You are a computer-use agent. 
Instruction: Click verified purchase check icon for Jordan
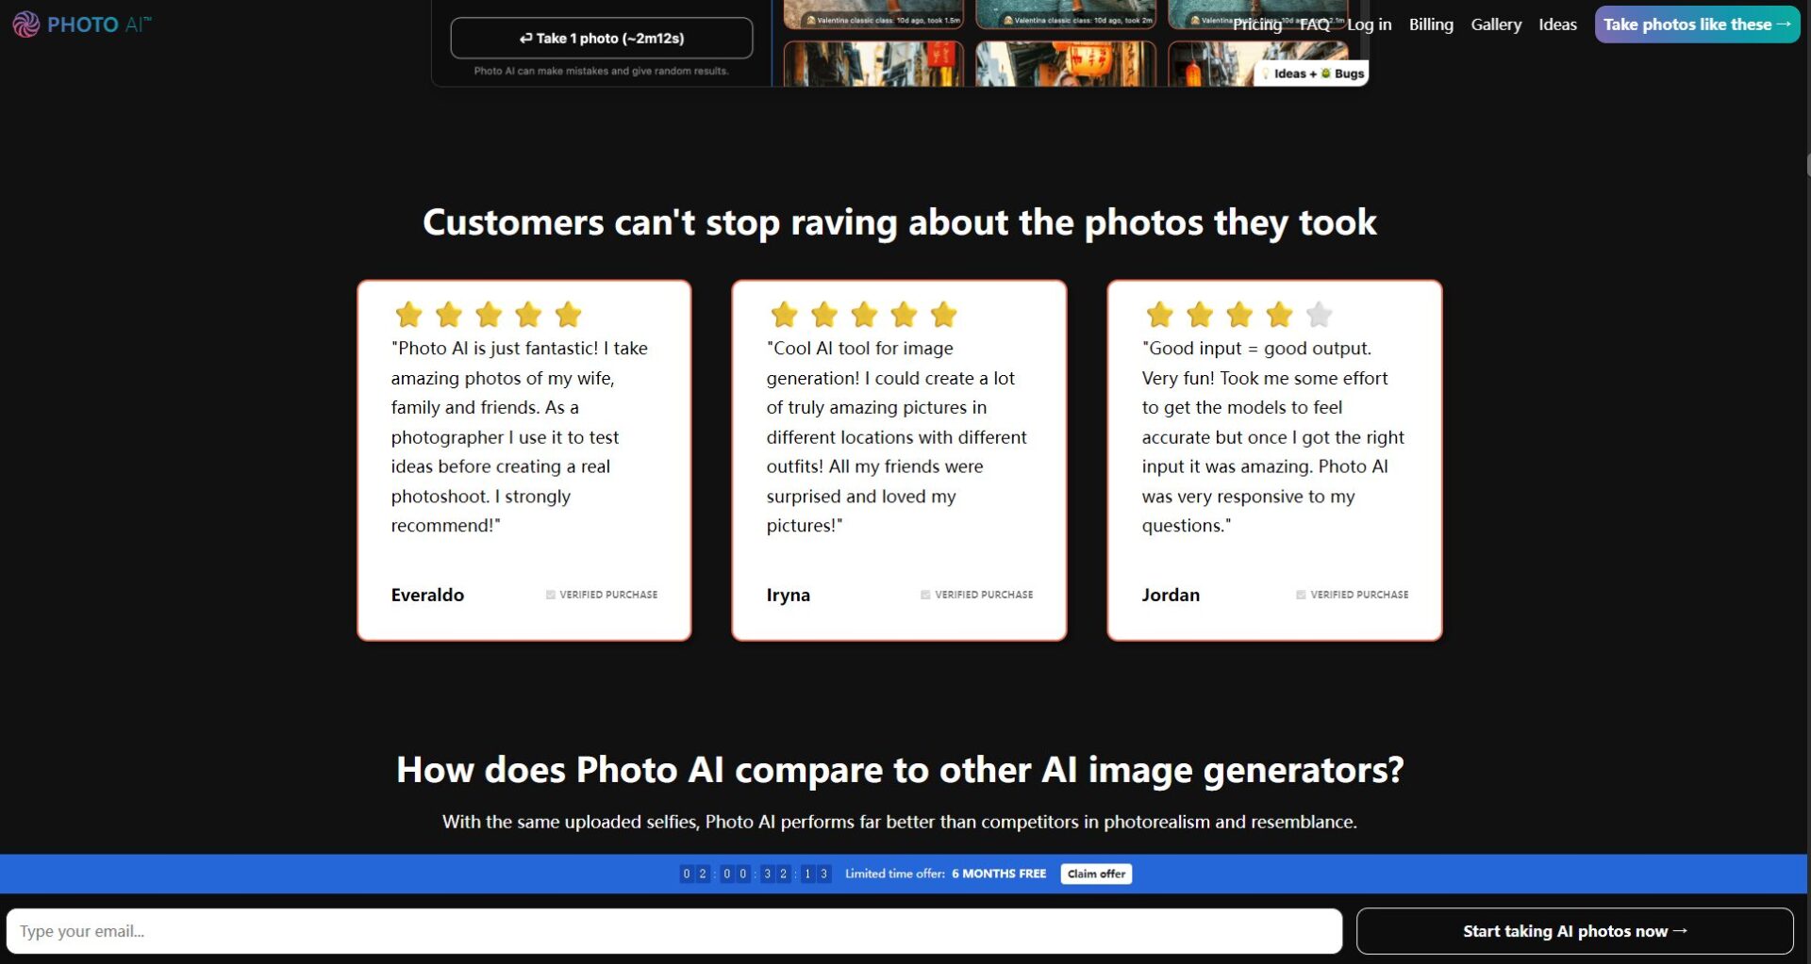click(x=1301, y=595)
